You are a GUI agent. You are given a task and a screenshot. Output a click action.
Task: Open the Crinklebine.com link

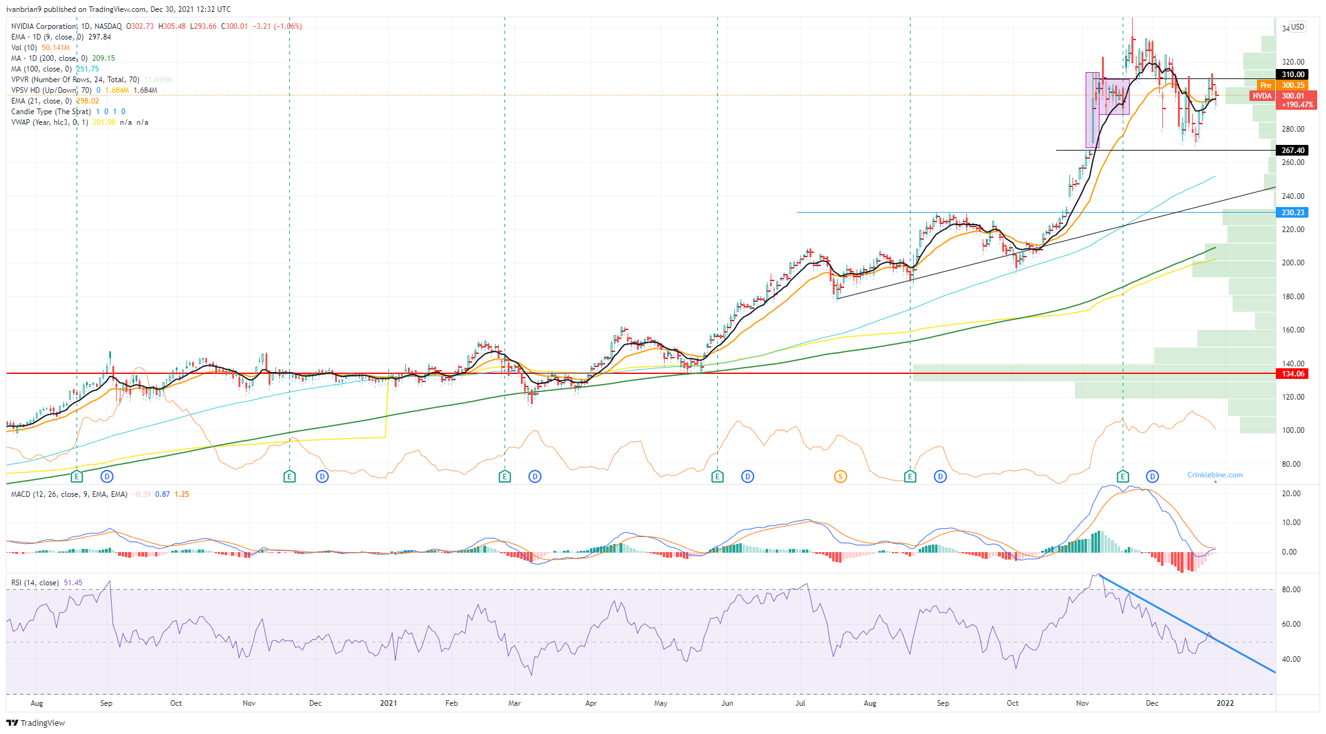click(1215, 475)
